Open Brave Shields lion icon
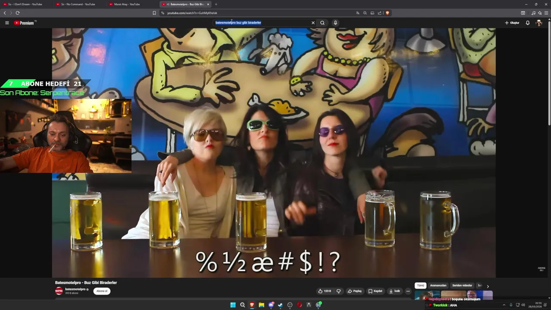 pyautogui.click(x=387, y=13)
